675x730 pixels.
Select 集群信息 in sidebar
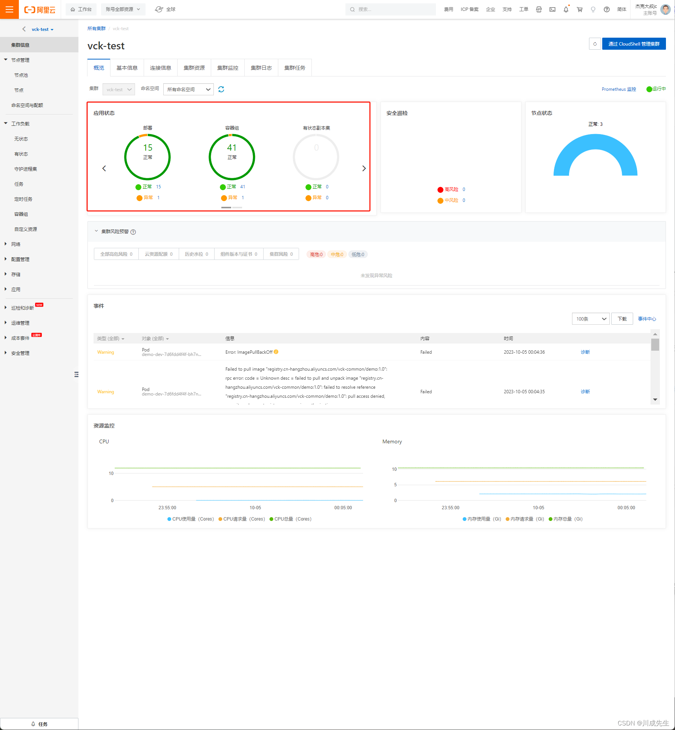[39, 45]
